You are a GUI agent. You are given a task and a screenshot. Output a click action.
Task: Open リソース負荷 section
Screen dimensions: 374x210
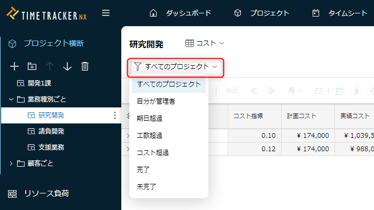(46, 193)
